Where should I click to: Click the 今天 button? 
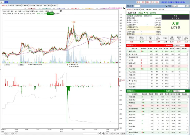click(x=187, y=6)
